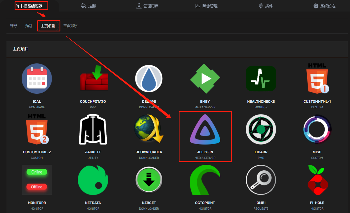Click the PMR category text under Lidarr
350x213 pixels.
pos(261,158)
